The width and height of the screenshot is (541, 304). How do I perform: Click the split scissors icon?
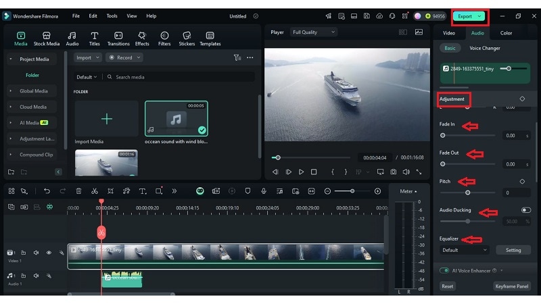94,191
